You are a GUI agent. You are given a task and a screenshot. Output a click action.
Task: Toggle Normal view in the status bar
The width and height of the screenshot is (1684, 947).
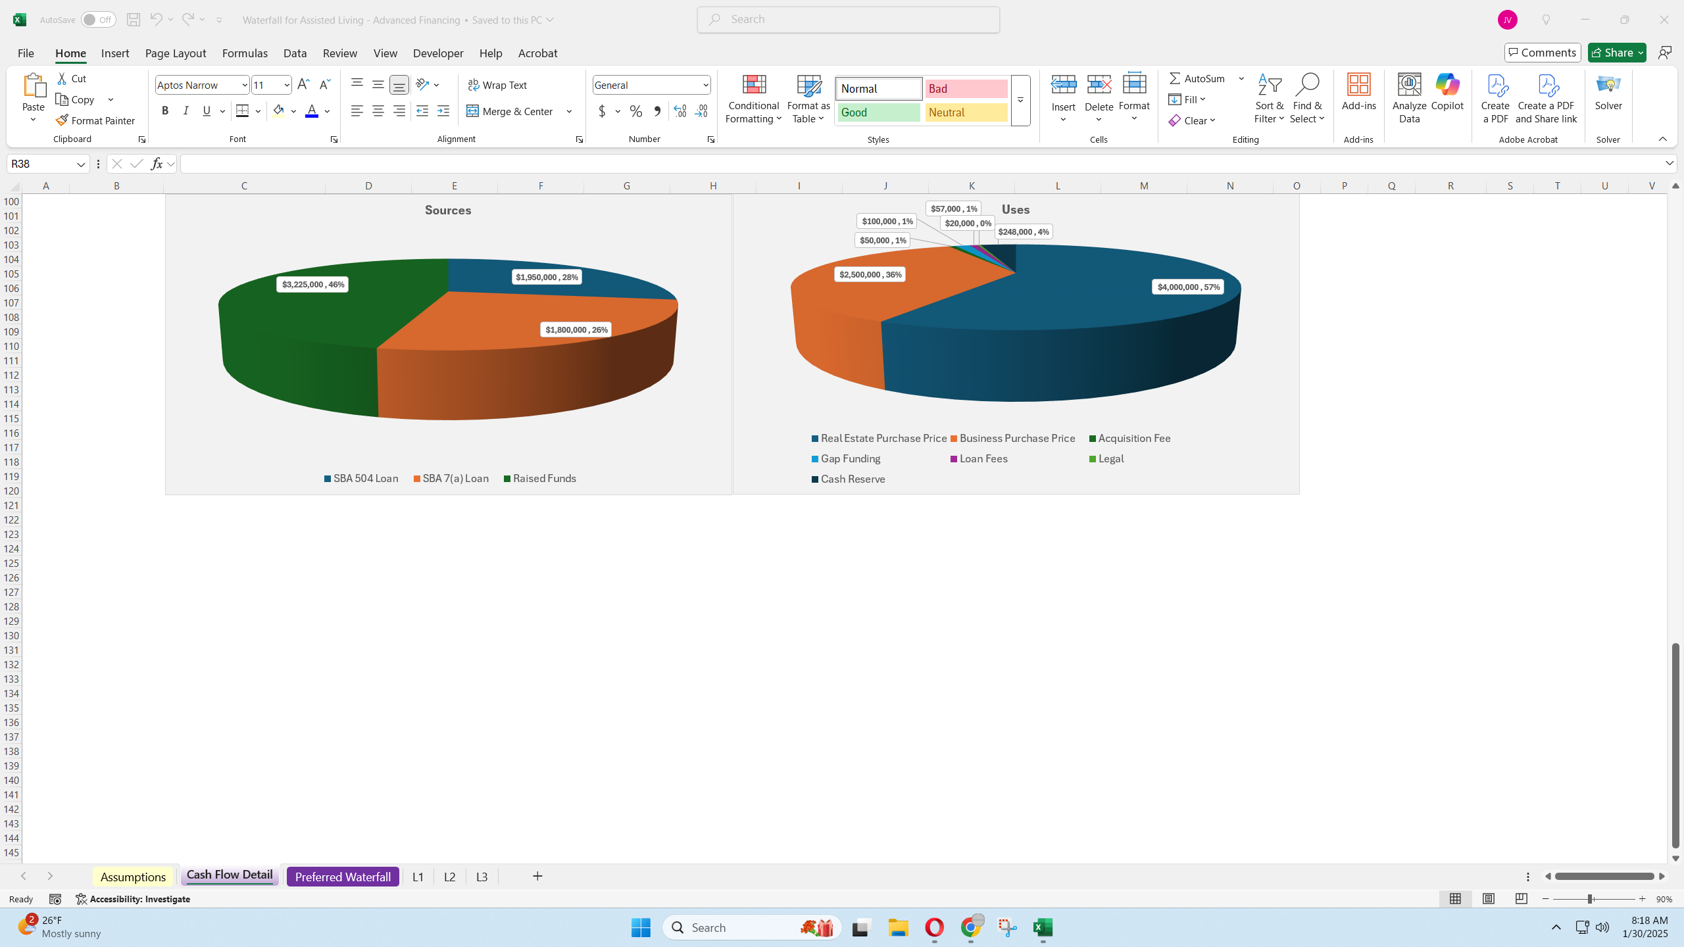click(1455, 898)
